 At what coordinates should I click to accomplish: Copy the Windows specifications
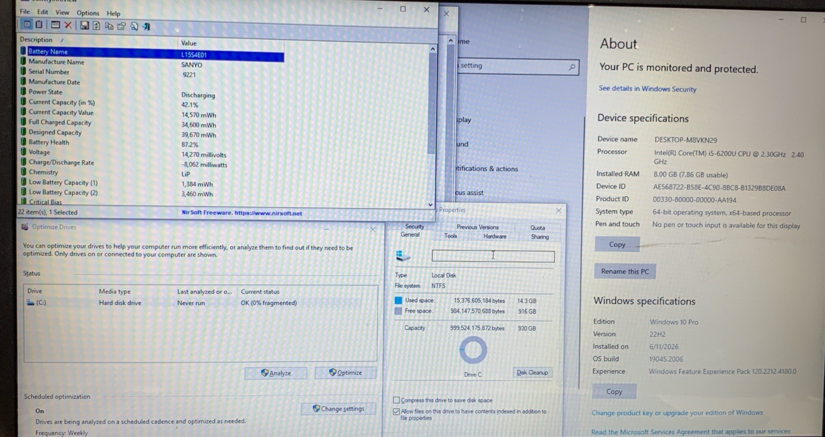pos(614,392)
